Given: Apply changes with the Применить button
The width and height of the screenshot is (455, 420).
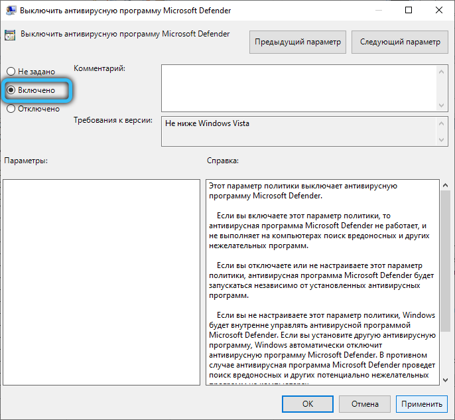Looking at the screenshot, I should click(x=421, y=403).
